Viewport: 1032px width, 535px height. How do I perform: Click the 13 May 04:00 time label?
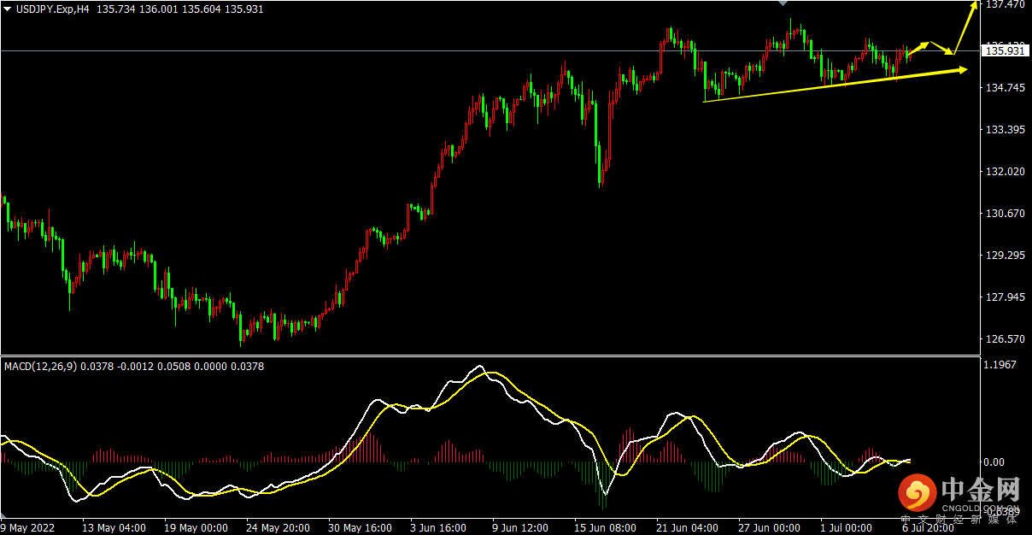click(x=114, y=528)
